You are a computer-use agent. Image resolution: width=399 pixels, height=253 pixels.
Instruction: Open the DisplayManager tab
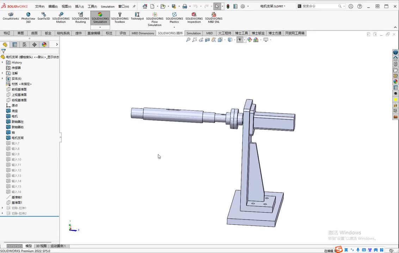(44, 45)
